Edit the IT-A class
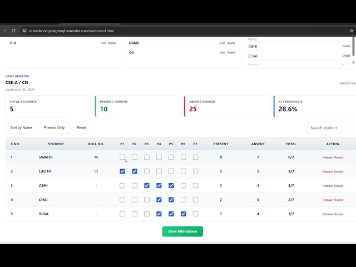 [x=103, y=43]
